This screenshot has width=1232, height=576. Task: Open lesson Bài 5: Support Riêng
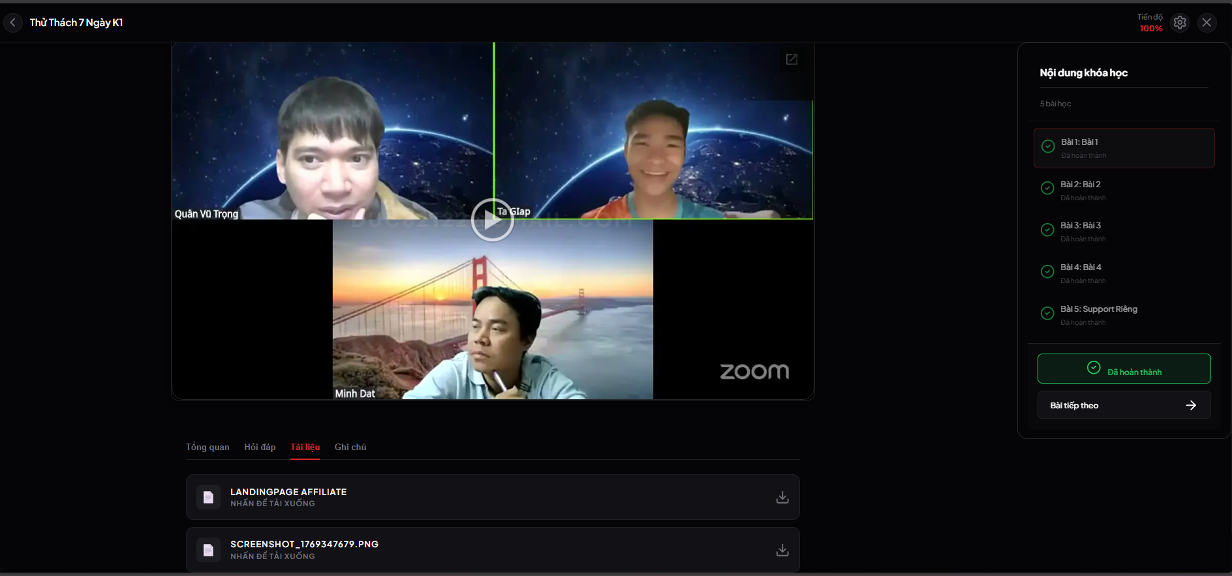1098,309
